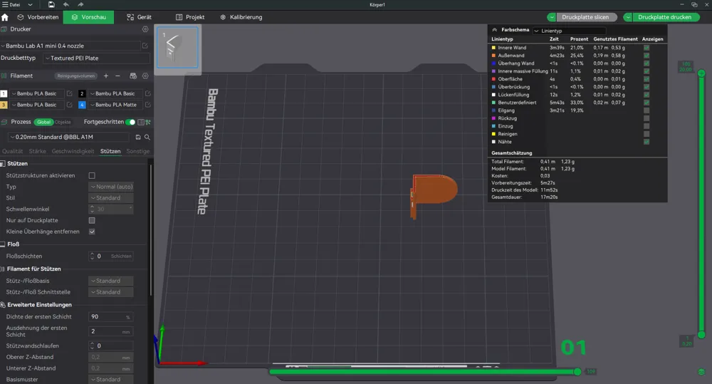The height and width of the screenshot is (384, 712).
Task: Edit filament 1 Bambu PLA Basic preset
Action: tap(70, 93)
